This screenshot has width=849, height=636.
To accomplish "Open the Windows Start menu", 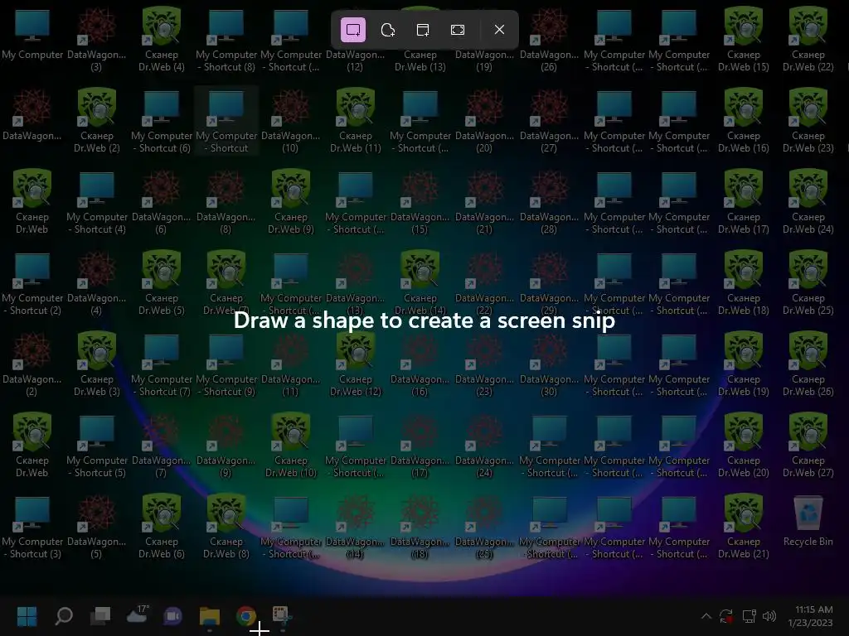I will click(27, 615).
